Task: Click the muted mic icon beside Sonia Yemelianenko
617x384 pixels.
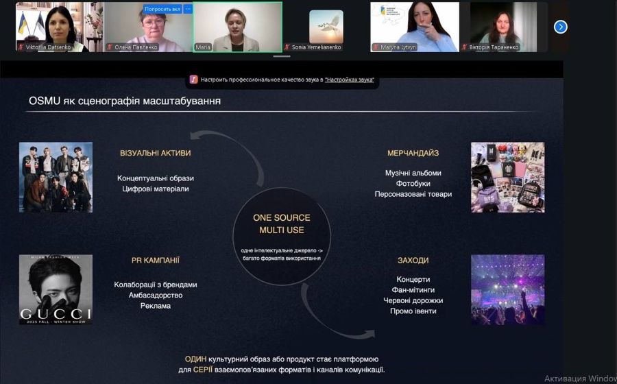Action: point(287,47)
